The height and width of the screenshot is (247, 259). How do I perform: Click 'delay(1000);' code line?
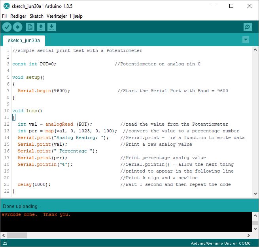click(34, 185)
